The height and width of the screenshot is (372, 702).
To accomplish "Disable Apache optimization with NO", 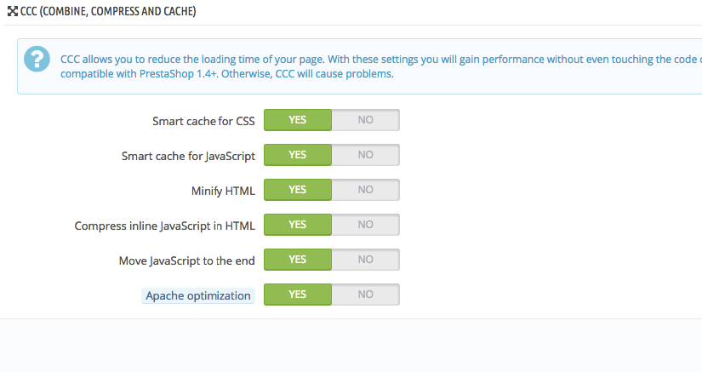I will [x=365, y=295].
